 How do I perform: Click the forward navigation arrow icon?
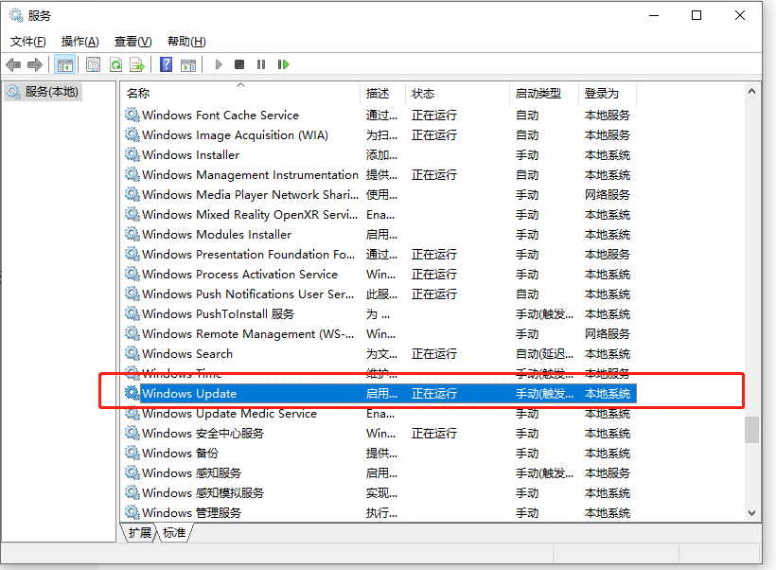click(35, 64)
